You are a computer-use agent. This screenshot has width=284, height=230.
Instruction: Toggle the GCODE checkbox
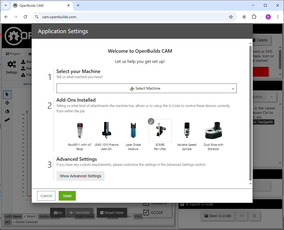point(146,213)
